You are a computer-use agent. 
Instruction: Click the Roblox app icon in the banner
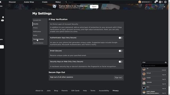point(54,7)
